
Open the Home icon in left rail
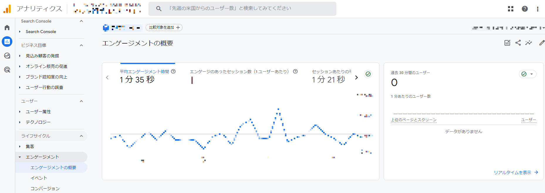click(7, 27)
